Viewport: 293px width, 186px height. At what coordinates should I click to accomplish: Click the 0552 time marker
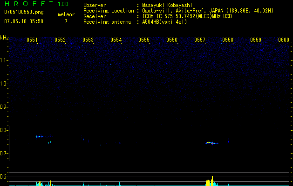(x=60, y=40)
